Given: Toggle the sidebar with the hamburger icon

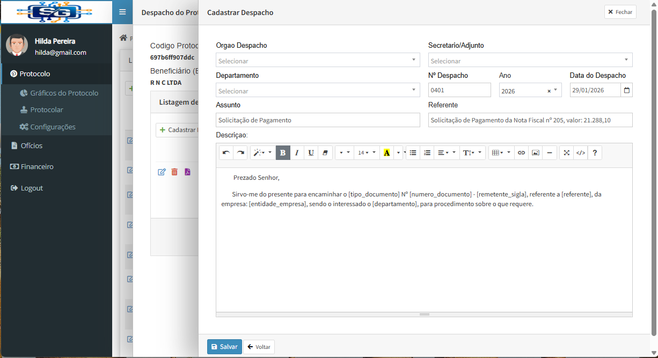Looking at the screenshot, I should 122,12.
